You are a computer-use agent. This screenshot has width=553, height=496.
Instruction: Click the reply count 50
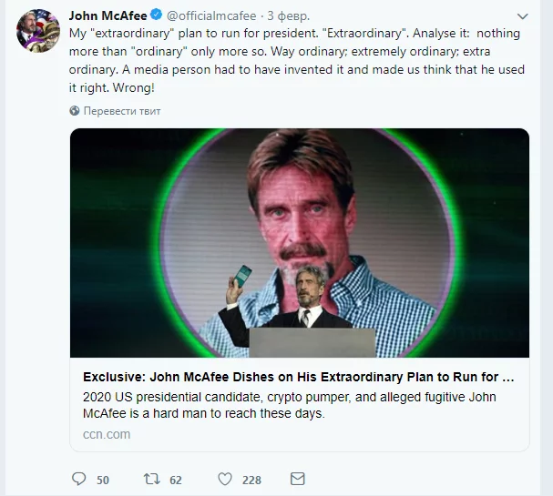[x=103, y=480]
